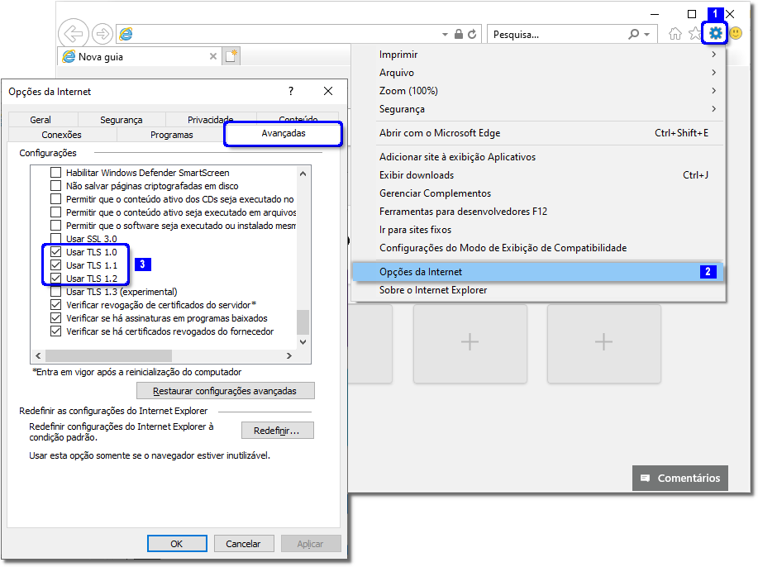Image resolution: width=758 pixels, height=567 pixels.
Task: Click the Aplicar button
Action: point(311,543)
